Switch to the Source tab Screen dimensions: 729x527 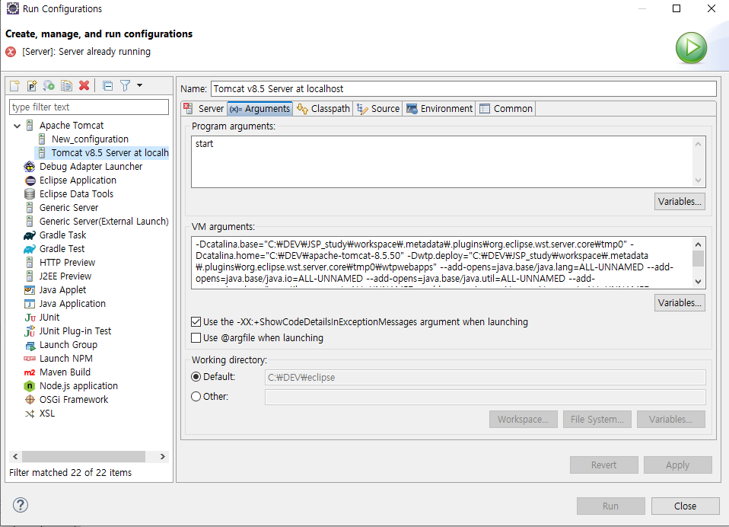[378, 109]
